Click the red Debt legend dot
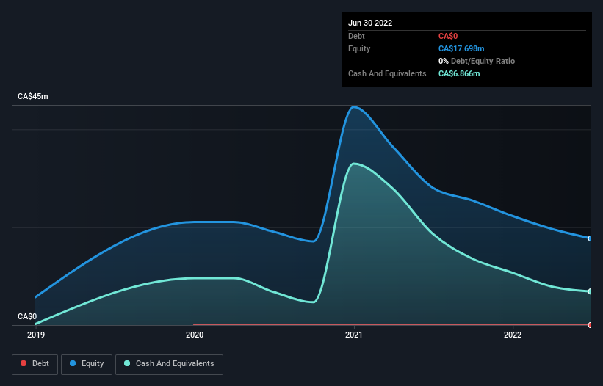Viewport: 603px width, 386px height. [24, 363]
